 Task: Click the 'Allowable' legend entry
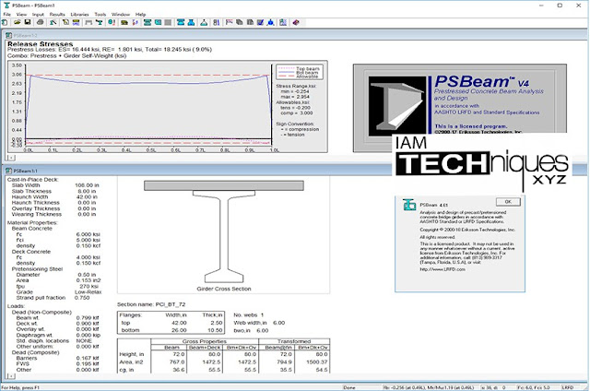(299, 77)
